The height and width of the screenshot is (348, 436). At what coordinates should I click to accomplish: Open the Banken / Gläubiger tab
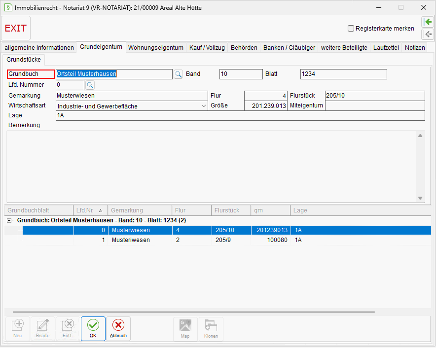point(289,48)
